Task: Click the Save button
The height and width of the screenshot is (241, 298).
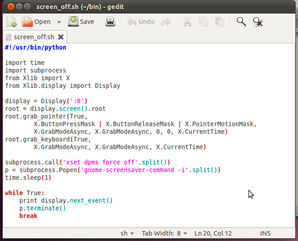Action: click(x=81, y=22)
